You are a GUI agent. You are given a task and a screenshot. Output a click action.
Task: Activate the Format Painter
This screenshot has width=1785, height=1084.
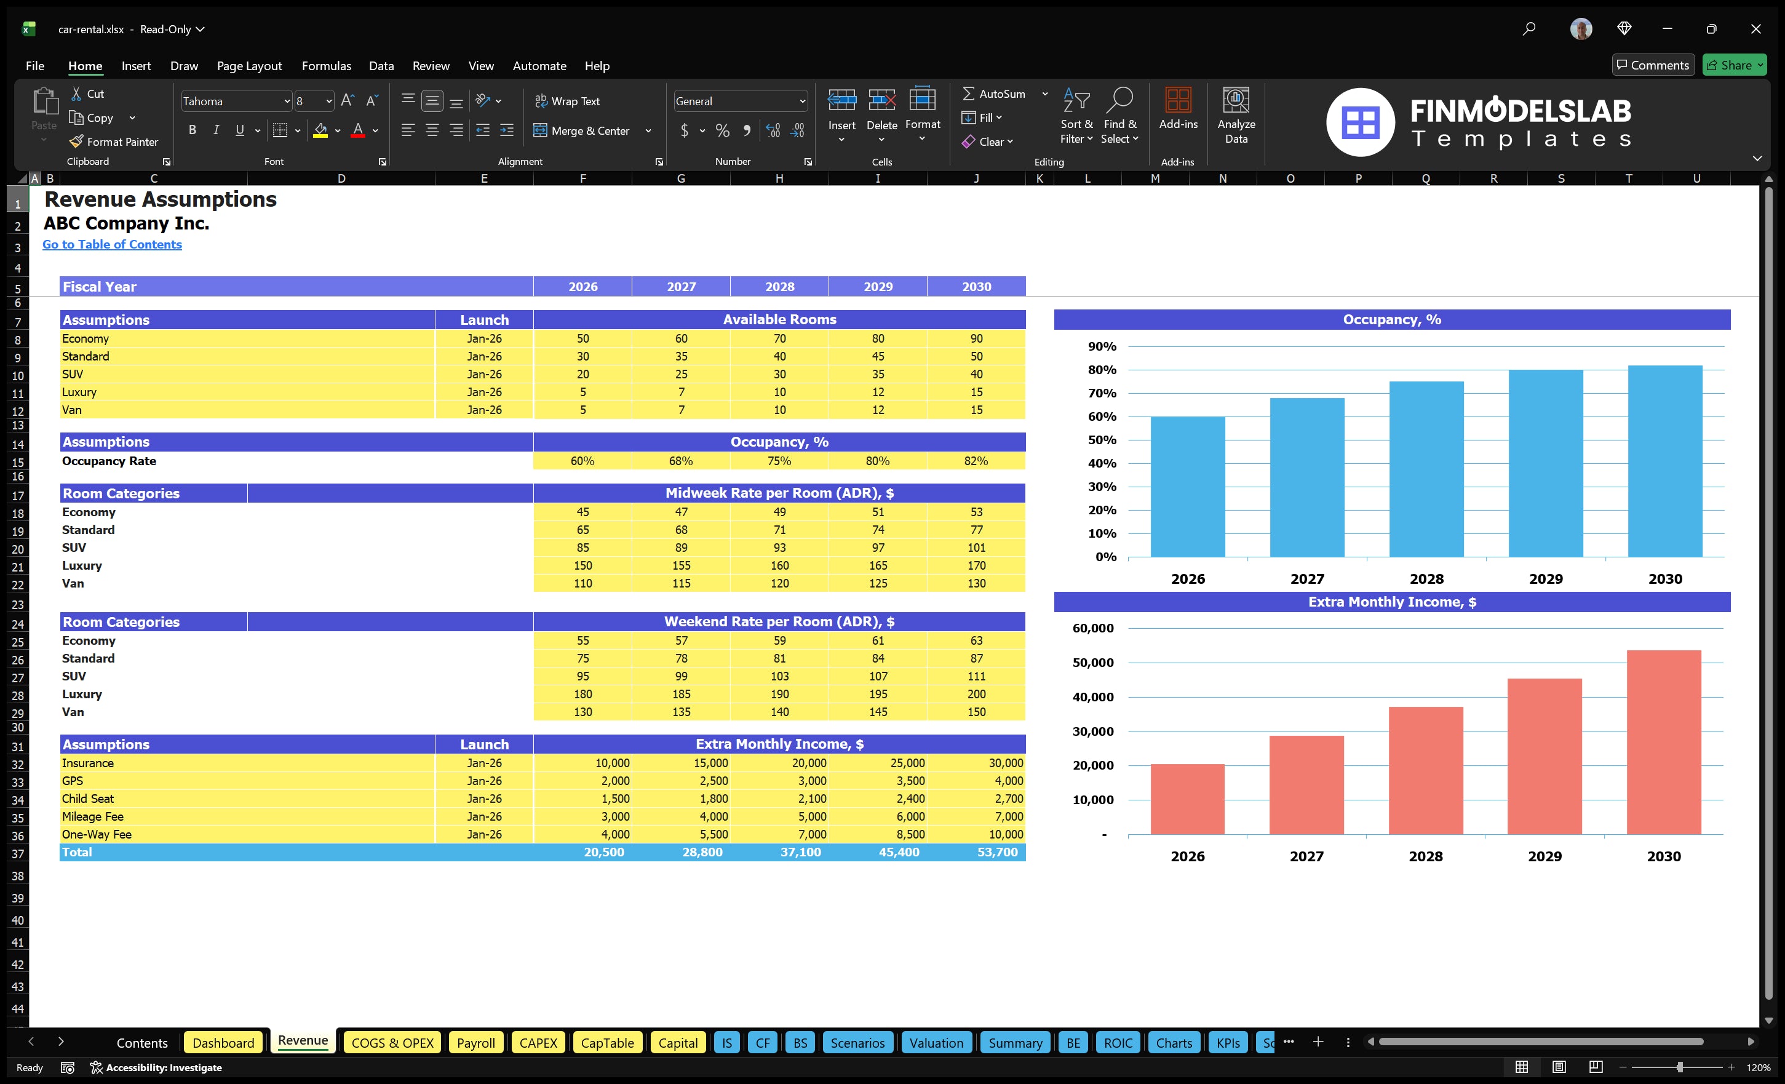click(114, 141)
